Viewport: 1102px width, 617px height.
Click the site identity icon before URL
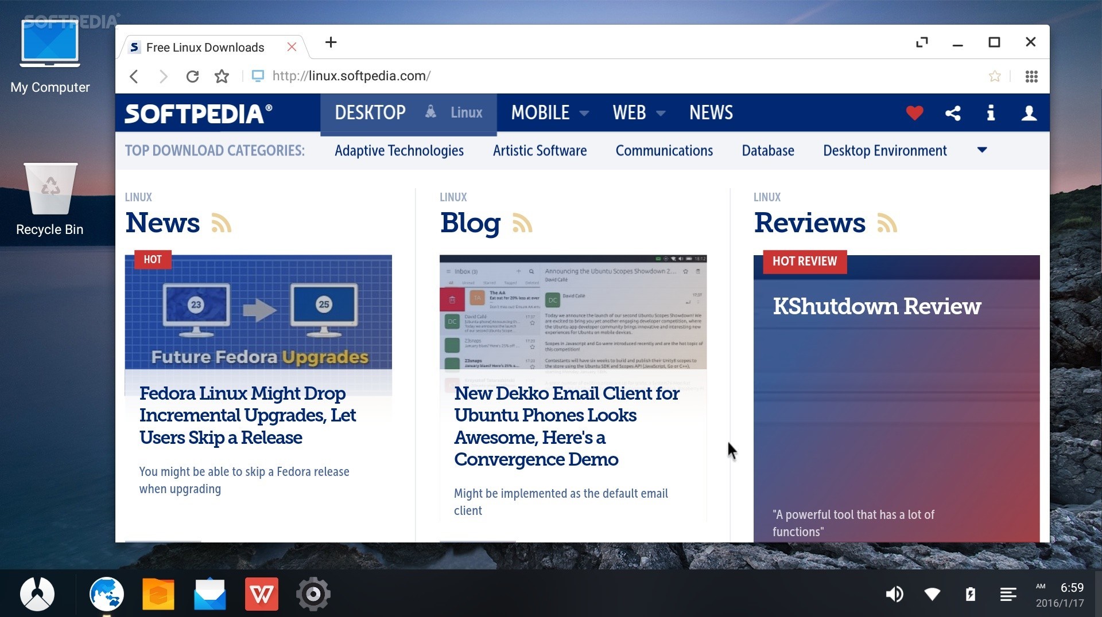[x=258, y=76]
